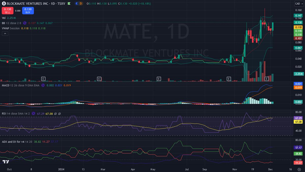This screenshot has height=172, width=305.
Task: Click the 57.17 ADX scale label
Action: pyautogui.click(x=298, y=147)
